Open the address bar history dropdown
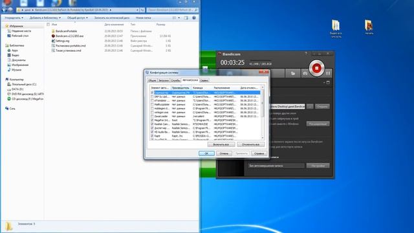This screenshot has height=233, width=414. pos(137,10)
